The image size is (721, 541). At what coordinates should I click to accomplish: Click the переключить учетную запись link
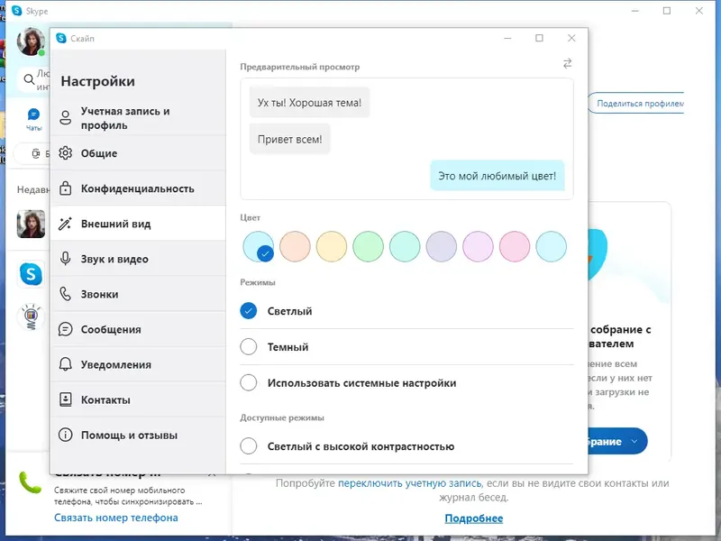click(x=410, y=483)
